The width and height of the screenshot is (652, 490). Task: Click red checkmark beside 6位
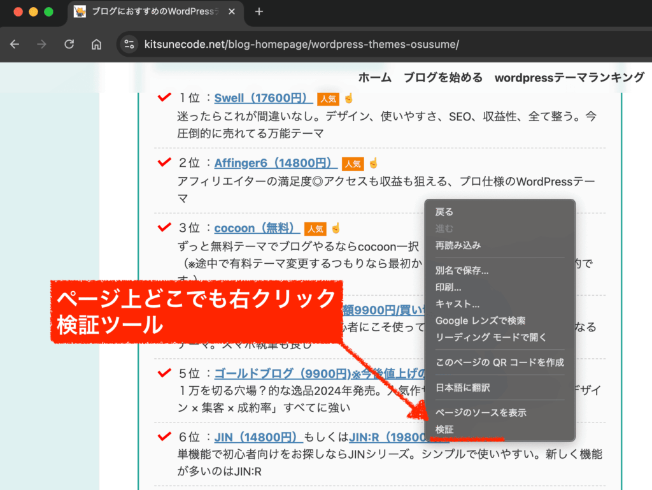164,436
